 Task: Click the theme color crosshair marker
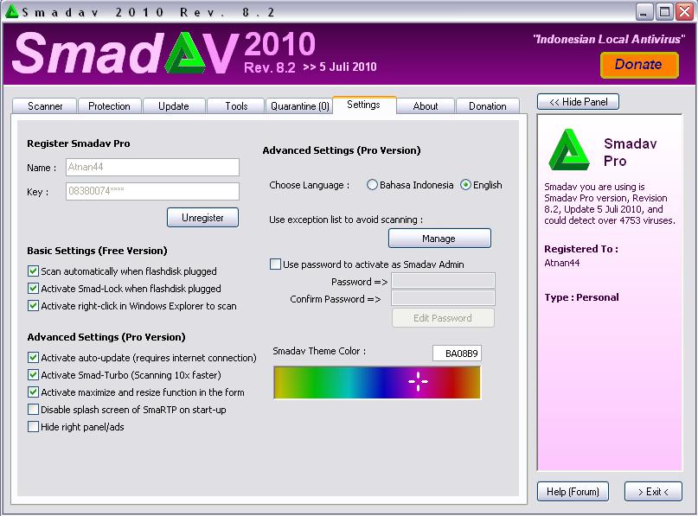coord(418,381)
